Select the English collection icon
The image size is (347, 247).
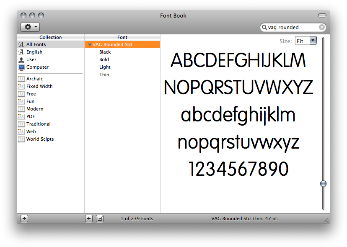tap(21, 52)
